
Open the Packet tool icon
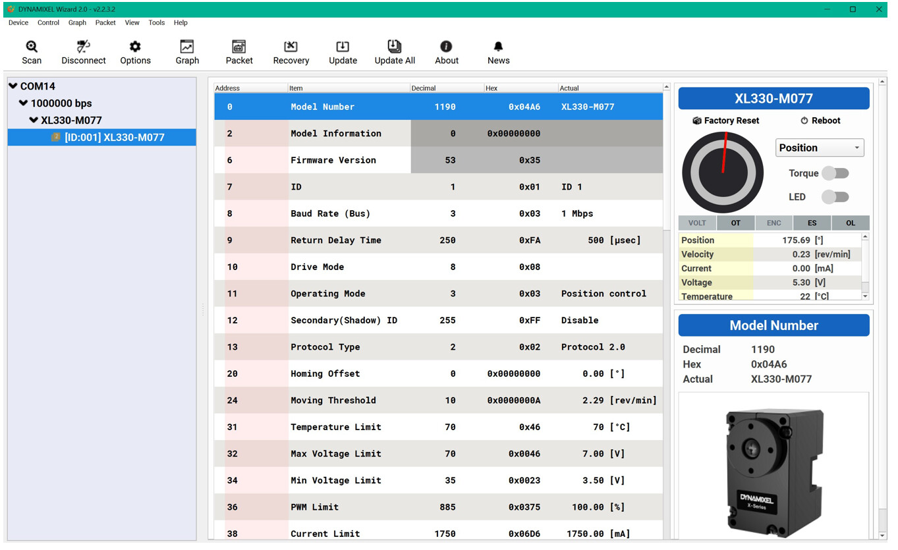[x=239, y=47]
